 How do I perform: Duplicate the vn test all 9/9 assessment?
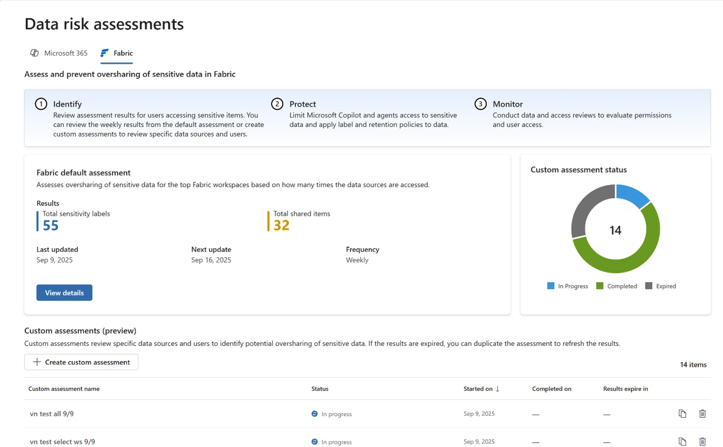point(682,414)
